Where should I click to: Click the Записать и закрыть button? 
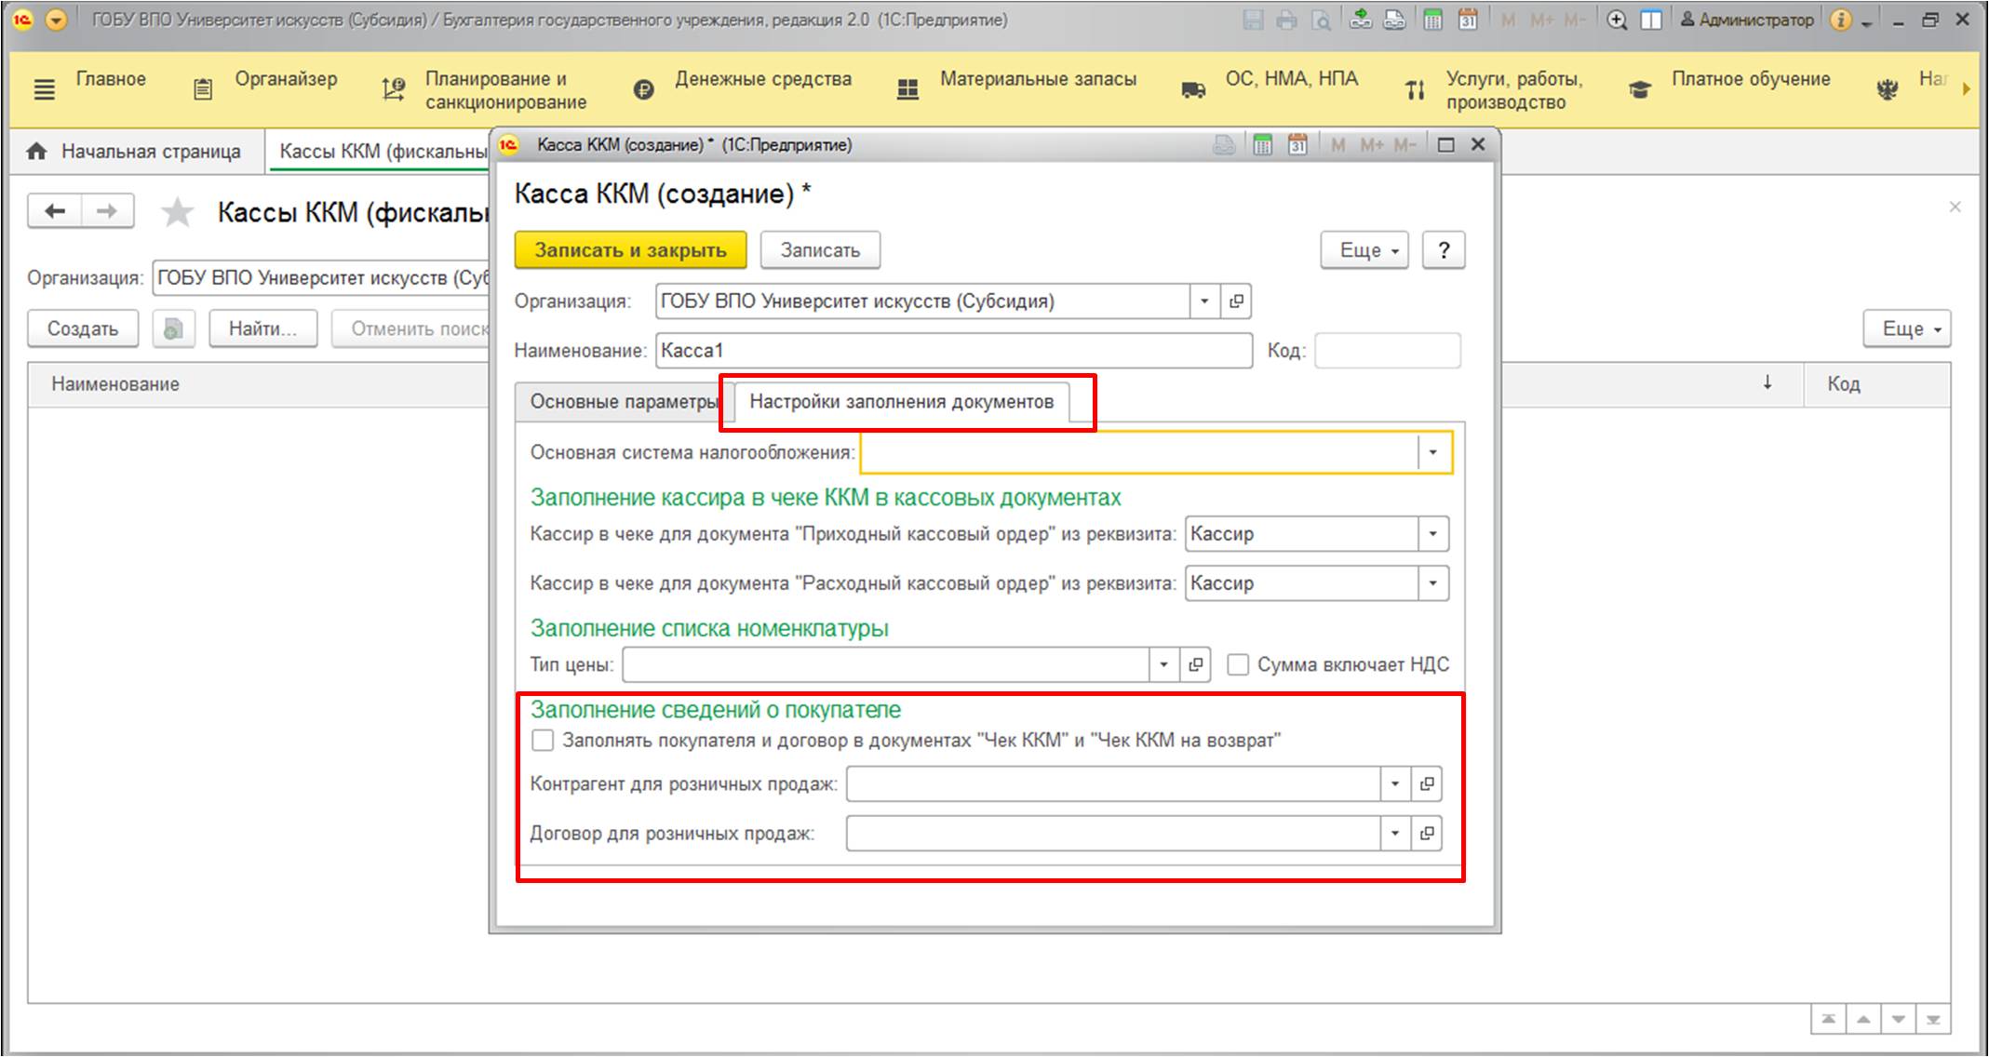630,250
